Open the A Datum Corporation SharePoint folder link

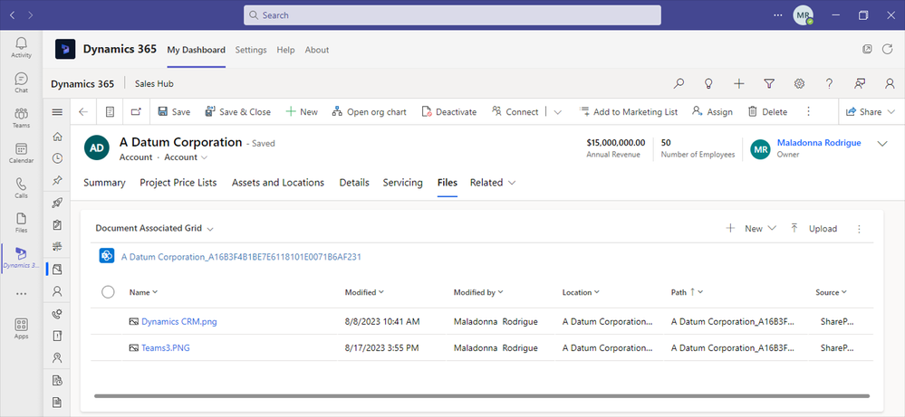click(241, 257)
